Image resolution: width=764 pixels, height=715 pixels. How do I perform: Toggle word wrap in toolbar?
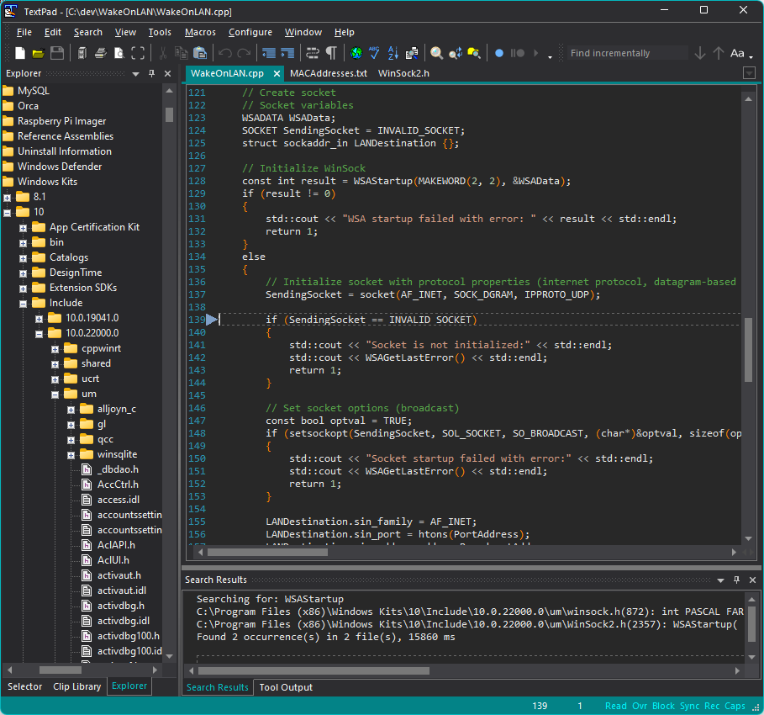314,53
